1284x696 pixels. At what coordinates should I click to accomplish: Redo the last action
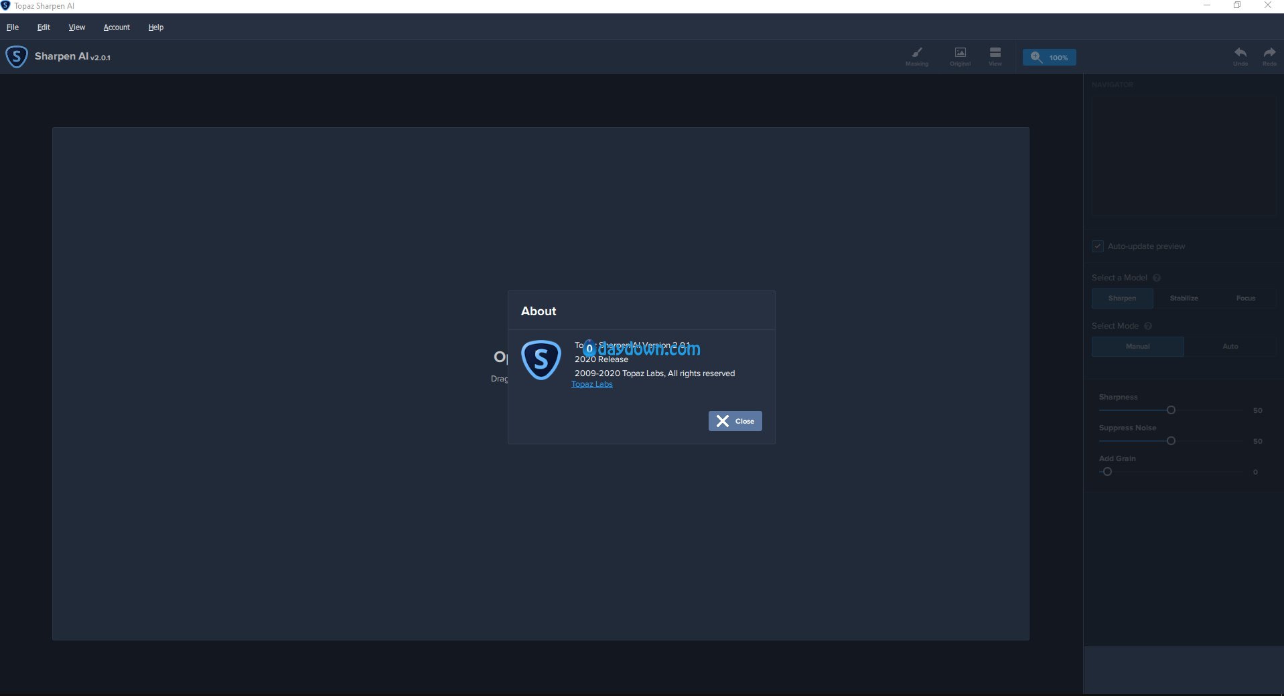(1269, 56)
